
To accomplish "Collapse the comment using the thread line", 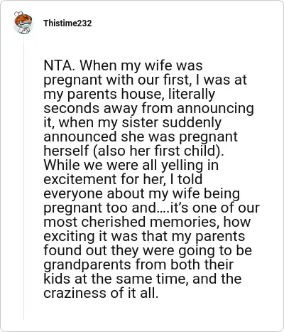I will [x=23, y=178].
